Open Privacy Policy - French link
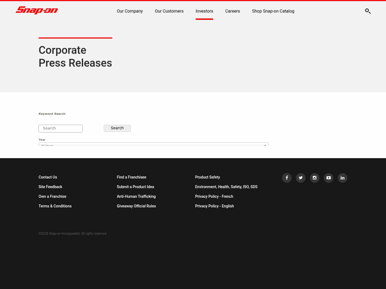 (x=214, y=196)
